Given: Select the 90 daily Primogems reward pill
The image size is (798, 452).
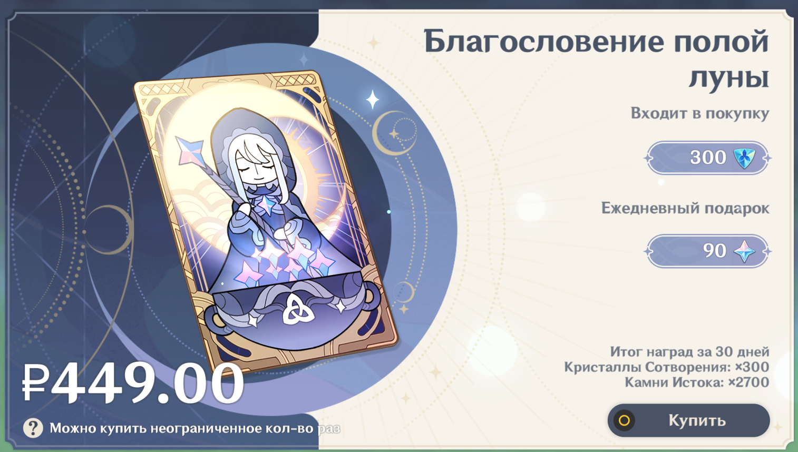Looking at the screenshot, I should point(707,251).
